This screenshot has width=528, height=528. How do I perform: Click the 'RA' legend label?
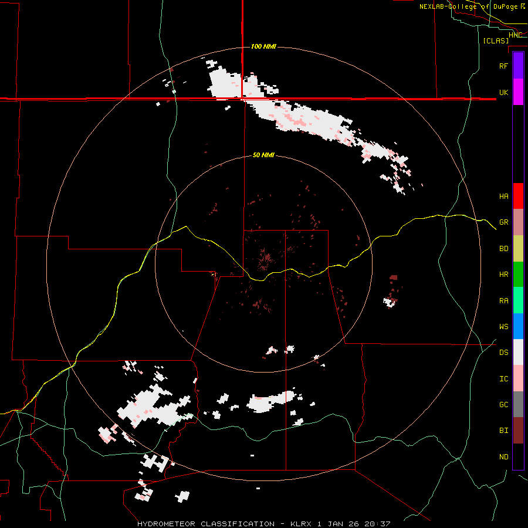503,301
